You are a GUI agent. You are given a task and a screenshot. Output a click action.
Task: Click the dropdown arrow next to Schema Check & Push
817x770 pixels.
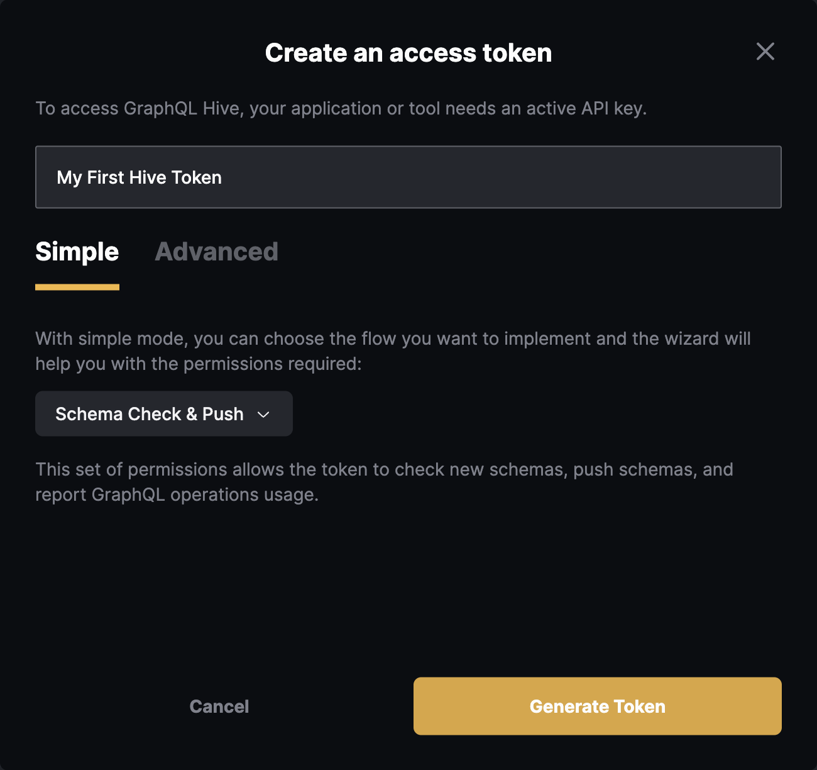pyautogui.click(x=265, y=415)
